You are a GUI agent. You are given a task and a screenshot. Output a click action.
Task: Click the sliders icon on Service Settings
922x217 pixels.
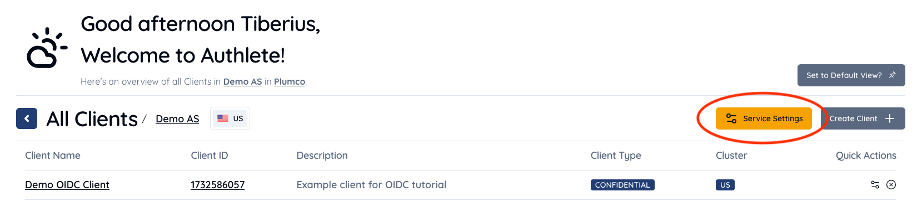coord(731,118)
